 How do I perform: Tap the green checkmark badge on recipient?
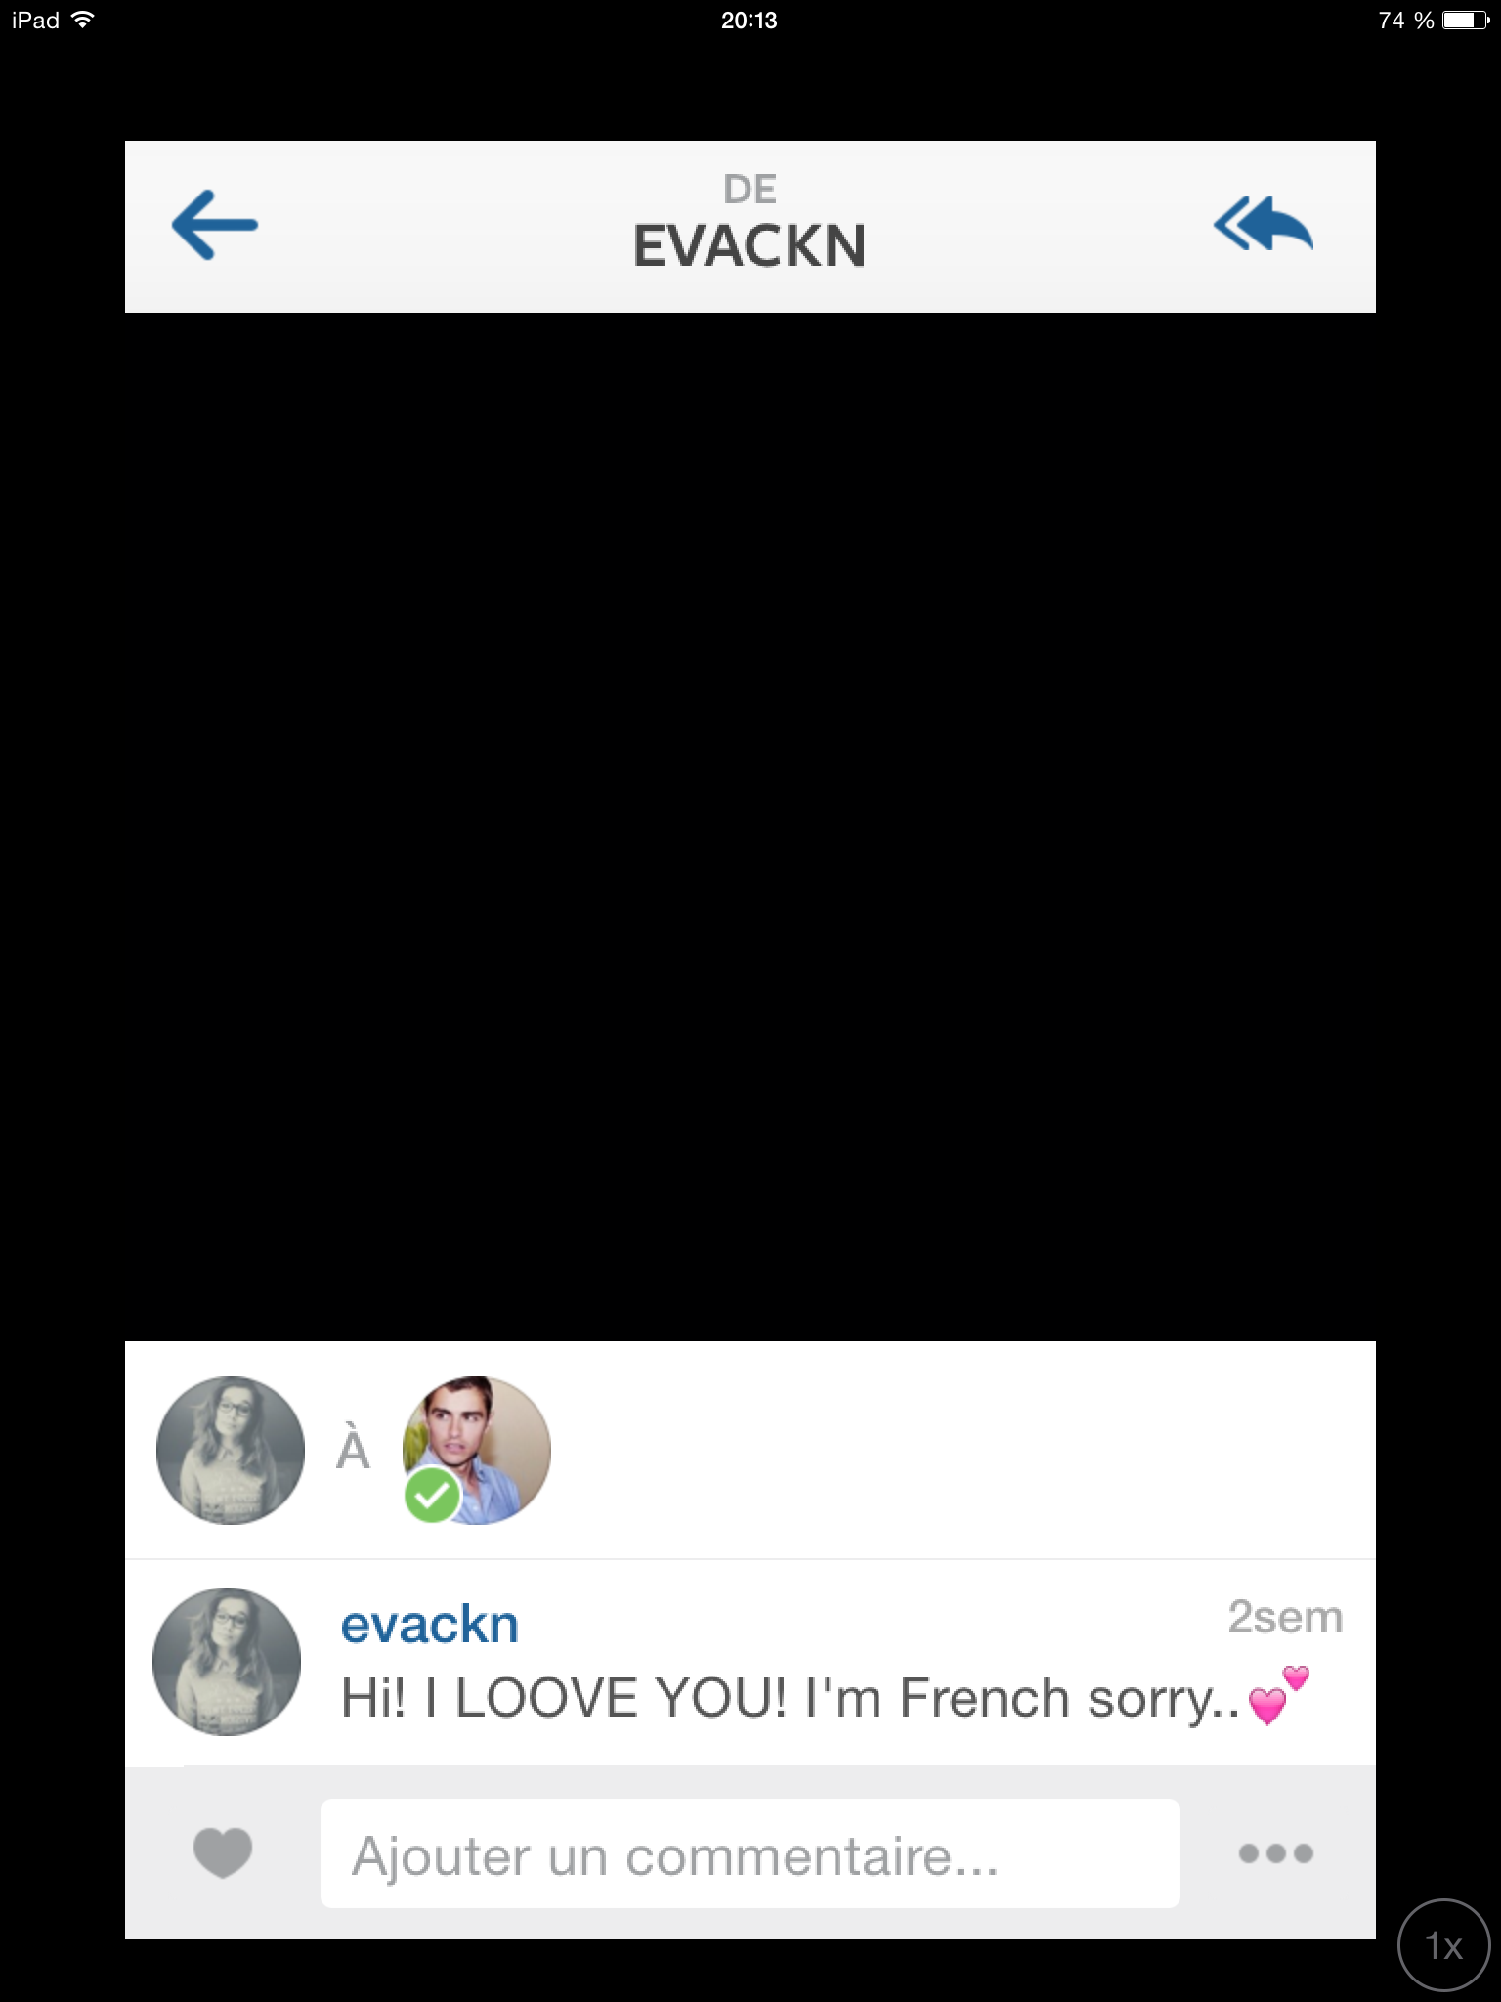tap(432, 1495)
